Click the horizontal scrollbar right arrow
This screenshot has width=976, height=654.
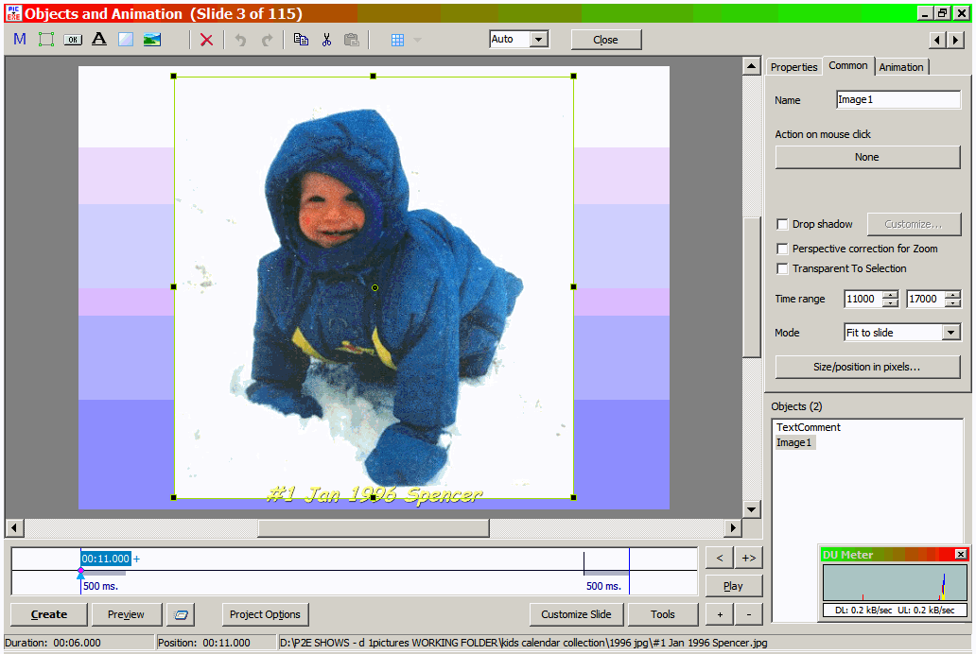click(733, 528)
